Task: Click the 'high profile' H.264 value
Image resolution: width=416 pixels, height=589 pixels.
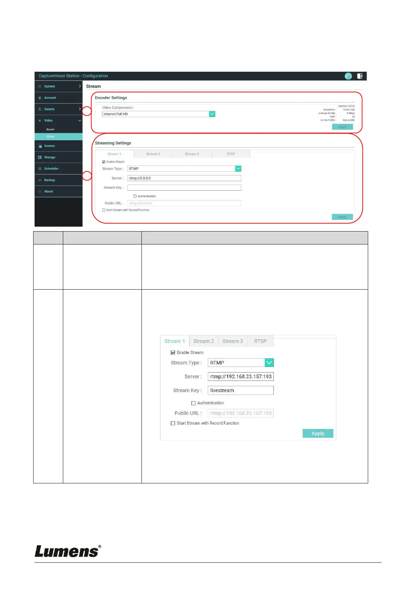Action: coord(349,120)
